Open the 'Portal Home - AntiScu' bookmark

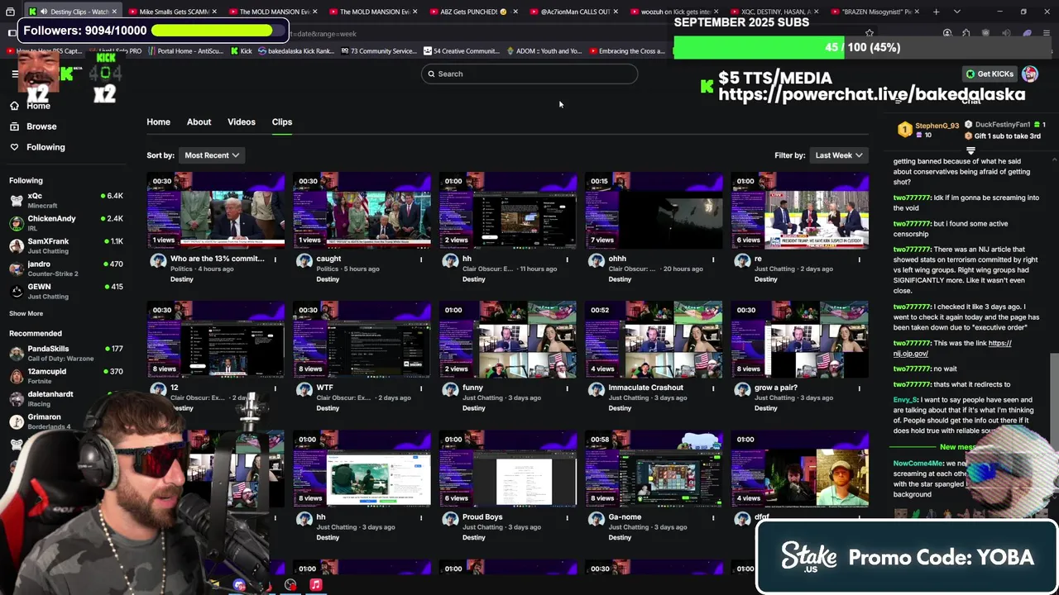point(185,51)
